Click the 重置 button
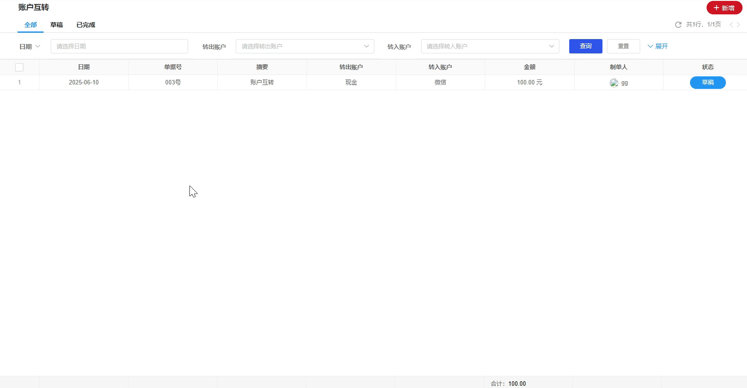747x388 pixels. [623, 46]
